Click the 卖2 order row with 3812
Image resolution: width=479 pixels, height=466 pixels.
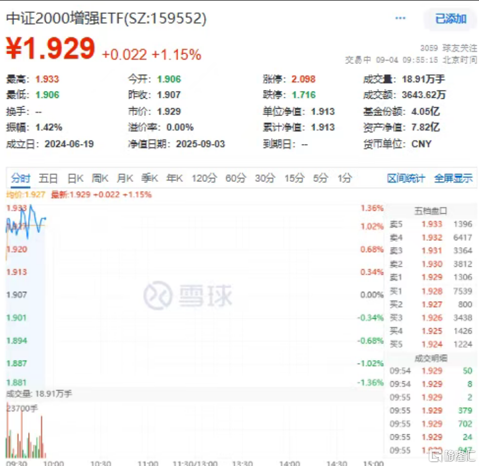coord(431,264)
